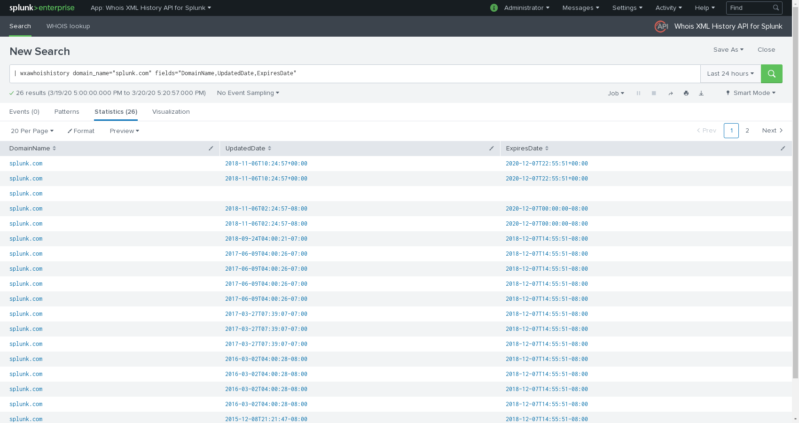Open the App selector dropdown
This screenshot has width=799, height=423.
click(x=151, y=8)
